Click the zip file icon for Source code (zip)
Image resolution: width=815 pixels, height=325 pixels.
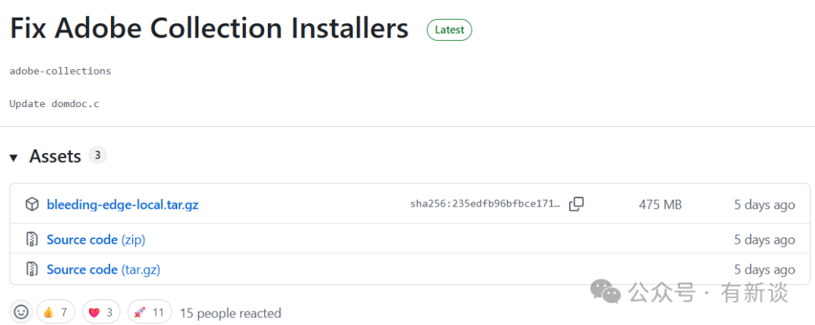32,240
